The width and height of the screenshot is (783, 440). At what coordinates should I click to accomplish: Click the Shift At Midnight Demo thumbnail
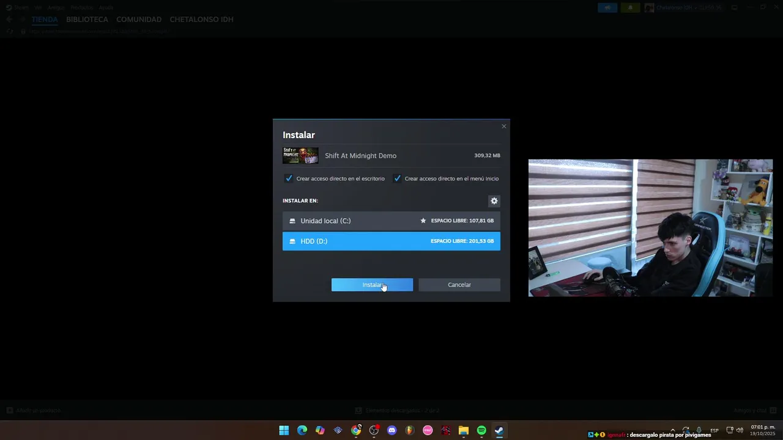coord(300,155)
